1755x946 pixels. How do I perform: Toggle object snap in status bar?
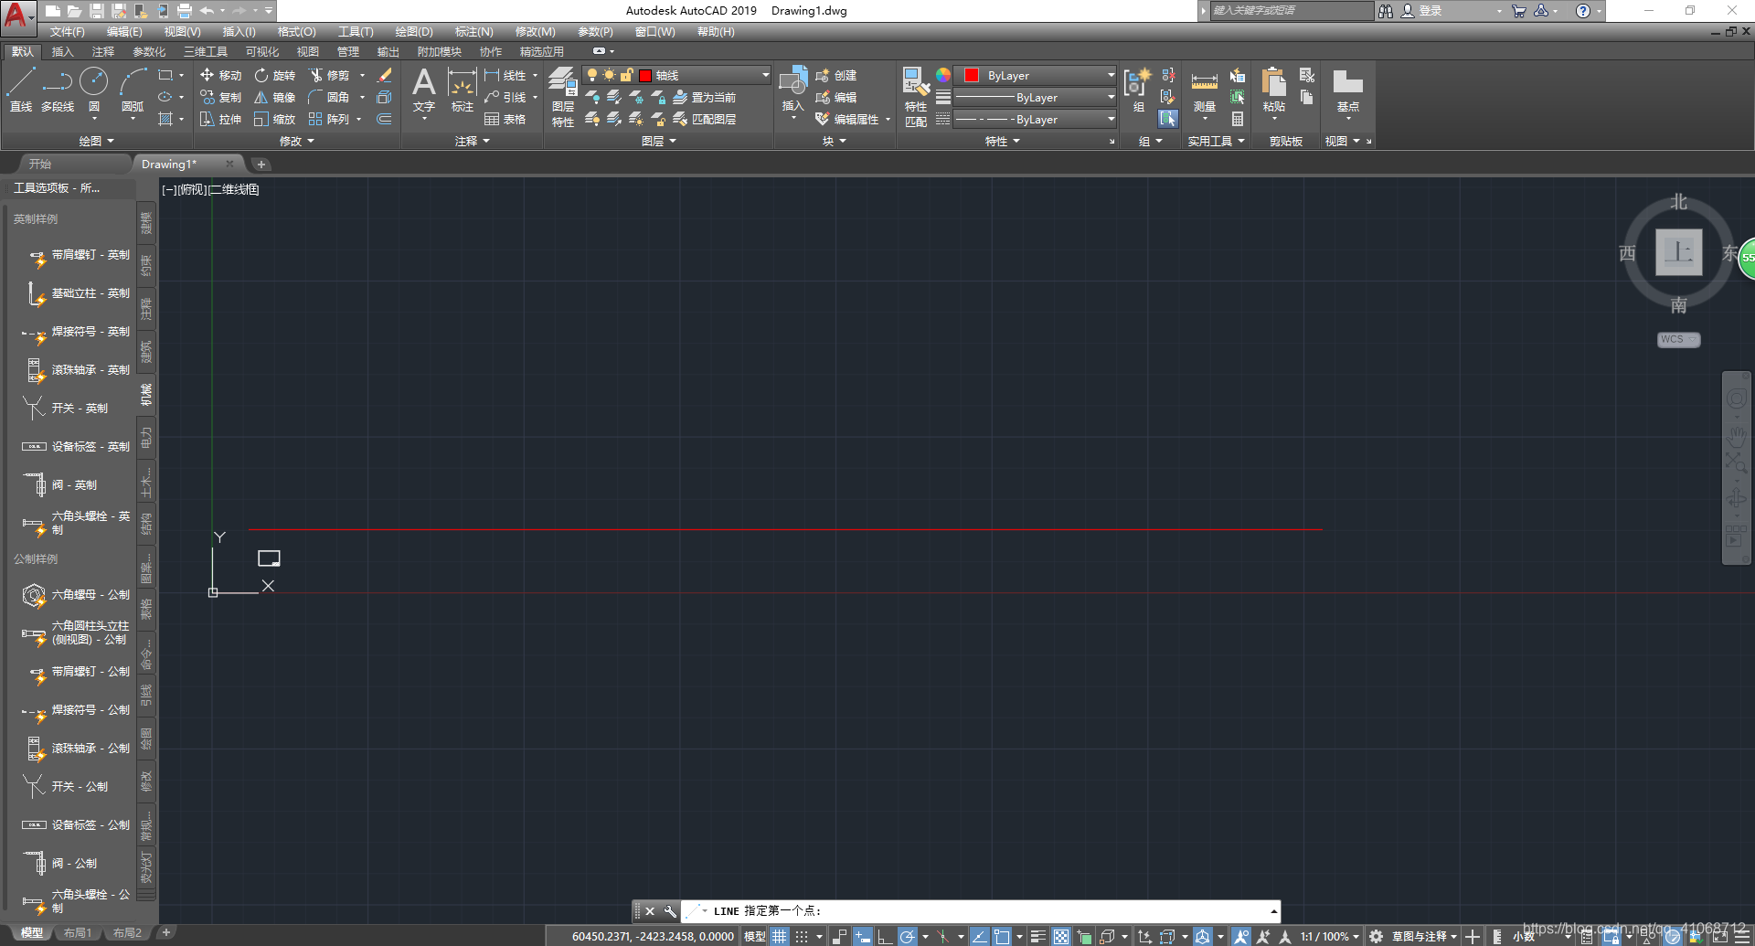(1002, 936)
